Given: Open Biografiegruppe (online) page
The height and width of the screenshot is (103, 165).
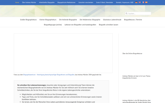Looking at the screenshot, I should [x=53, y=25].
